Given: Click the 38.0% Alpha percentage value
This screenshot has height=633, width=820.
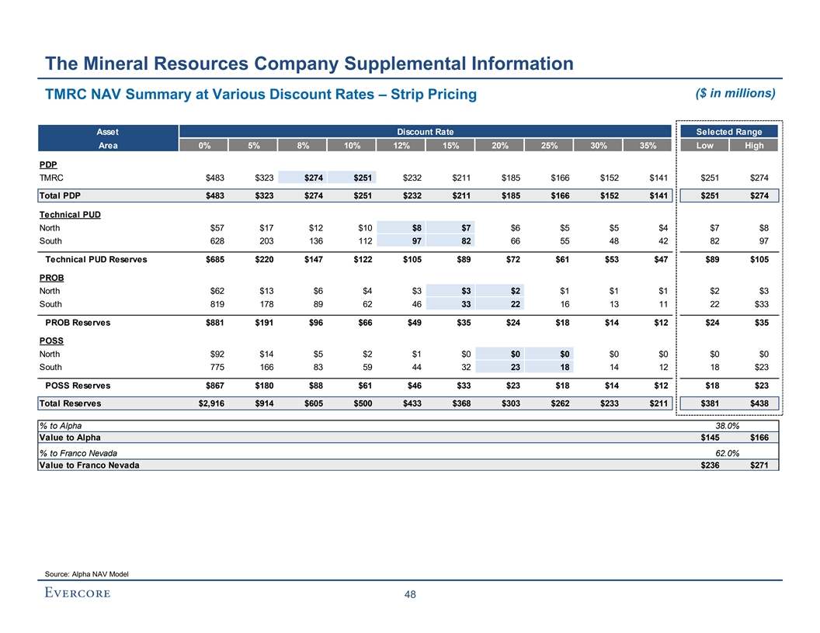Looking at the screenshot, I should (728, 426).
